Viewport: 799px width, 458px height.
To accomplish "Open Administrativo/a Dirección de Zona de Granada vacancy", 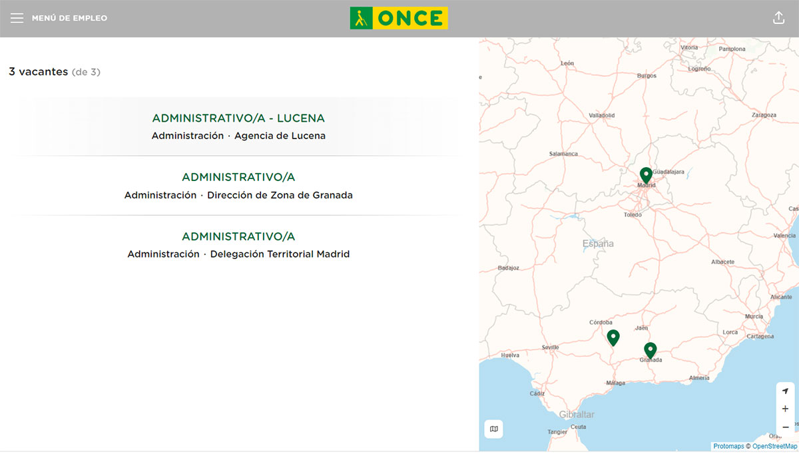I will (x=238, y=177).
